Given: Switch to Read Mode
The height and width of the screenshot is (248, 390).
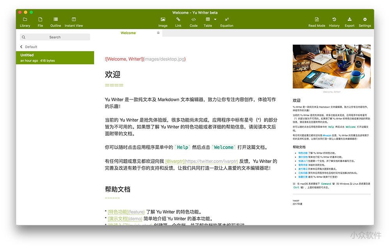Looking at the screenshot, I should 317,22.
